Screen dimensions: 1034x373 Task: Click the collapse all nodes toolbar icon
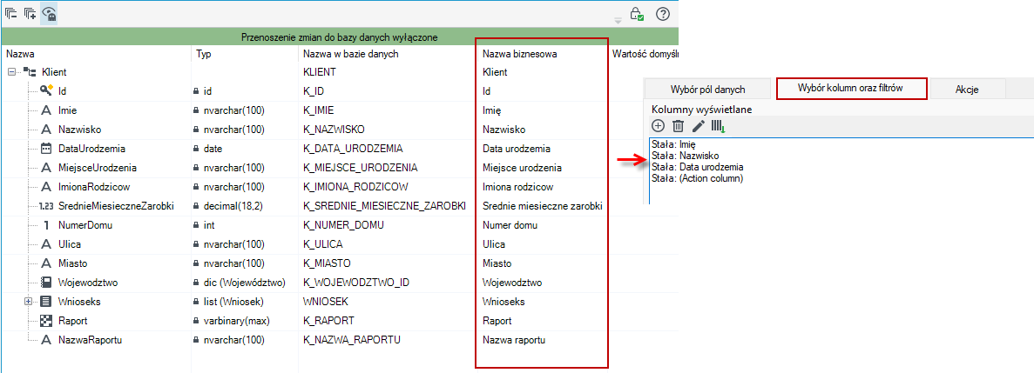click(x=12, y=13)
